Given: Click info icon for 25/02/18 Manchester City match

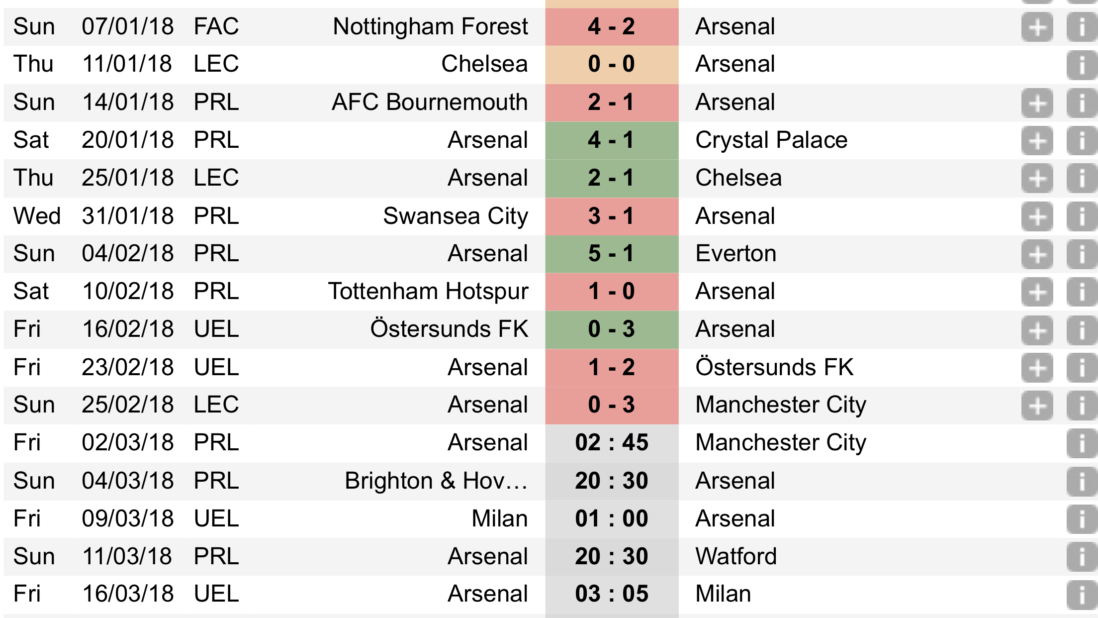Looking at the screenshot, I should pos(1082,406).
